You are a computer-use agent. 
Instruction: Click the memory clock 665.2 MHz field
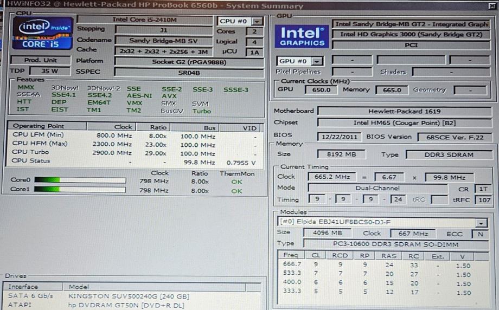[332, 177]
